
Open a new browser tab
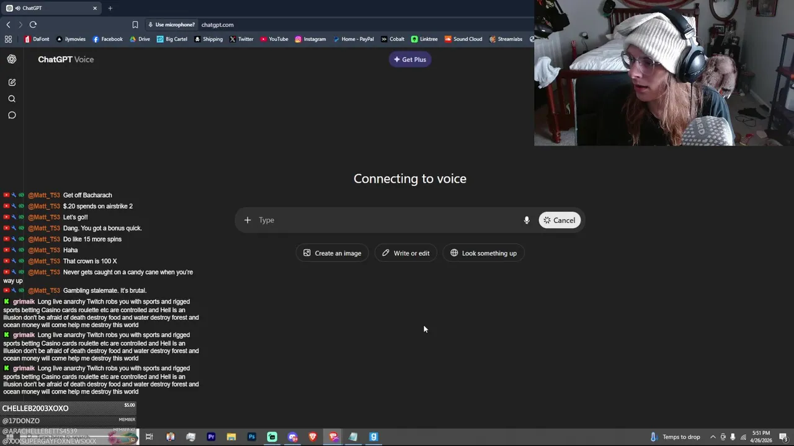click(x=110, y=8)
